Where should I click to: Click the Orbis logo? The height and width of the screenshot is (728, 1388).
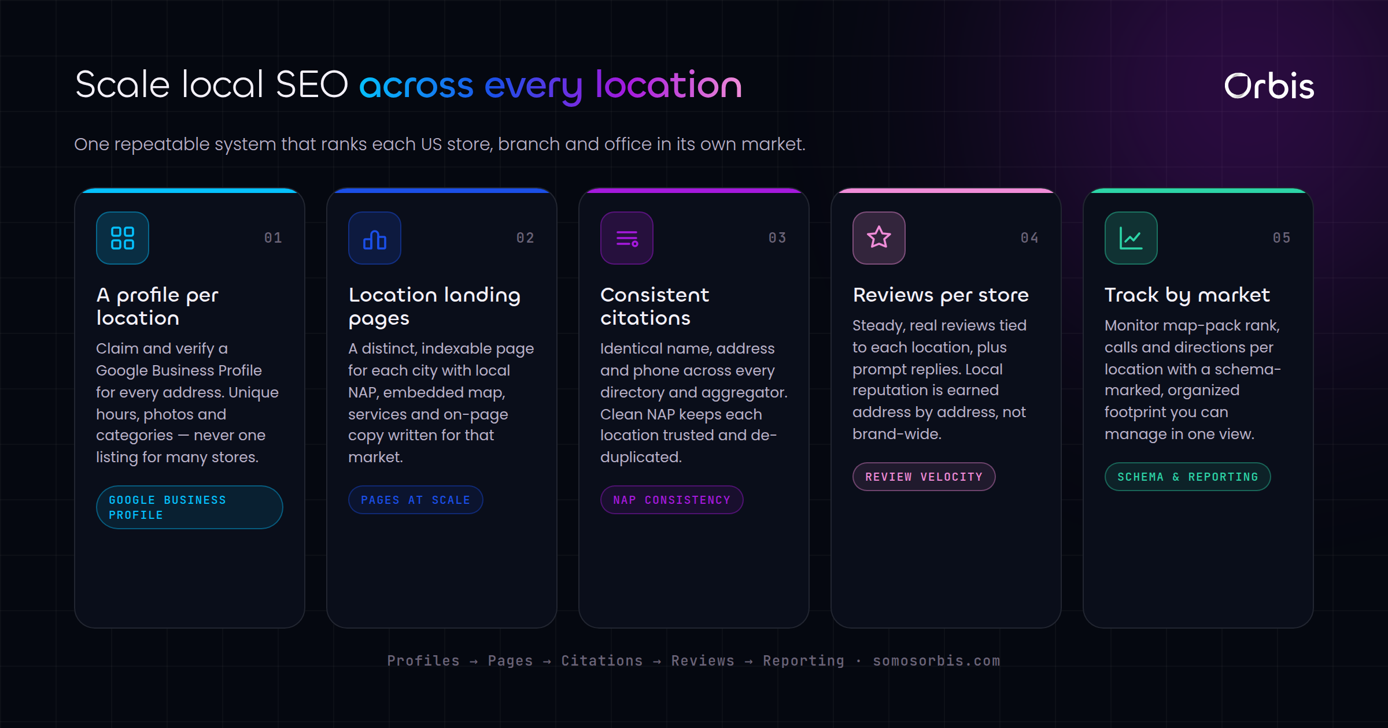coord(1269,86)
